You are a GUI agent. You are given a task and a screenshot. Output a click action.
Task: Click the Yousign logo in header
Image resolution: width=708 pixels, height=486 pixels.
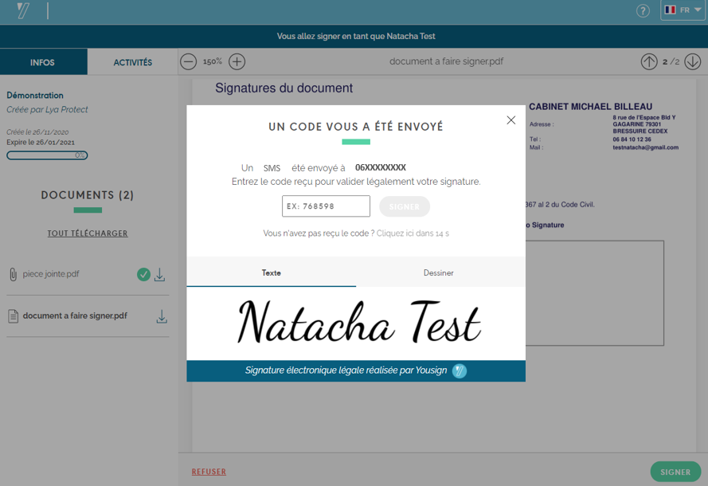coord(23,11)
